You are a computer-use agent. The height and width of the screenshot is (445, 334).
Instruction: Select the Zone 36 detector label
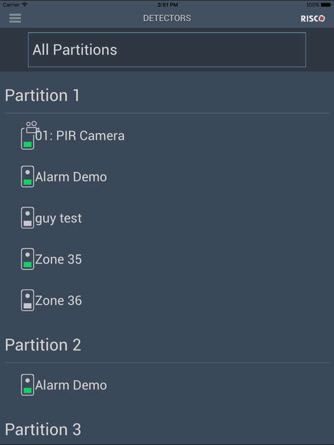coord(59,301)
